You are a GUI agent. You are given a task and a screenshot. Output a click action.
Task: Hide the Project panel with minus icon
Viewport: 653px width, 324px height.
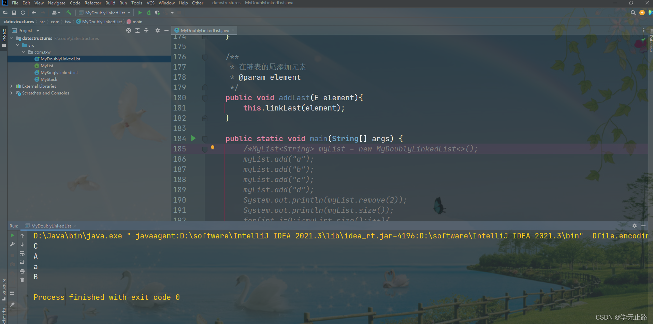(166, 30)
